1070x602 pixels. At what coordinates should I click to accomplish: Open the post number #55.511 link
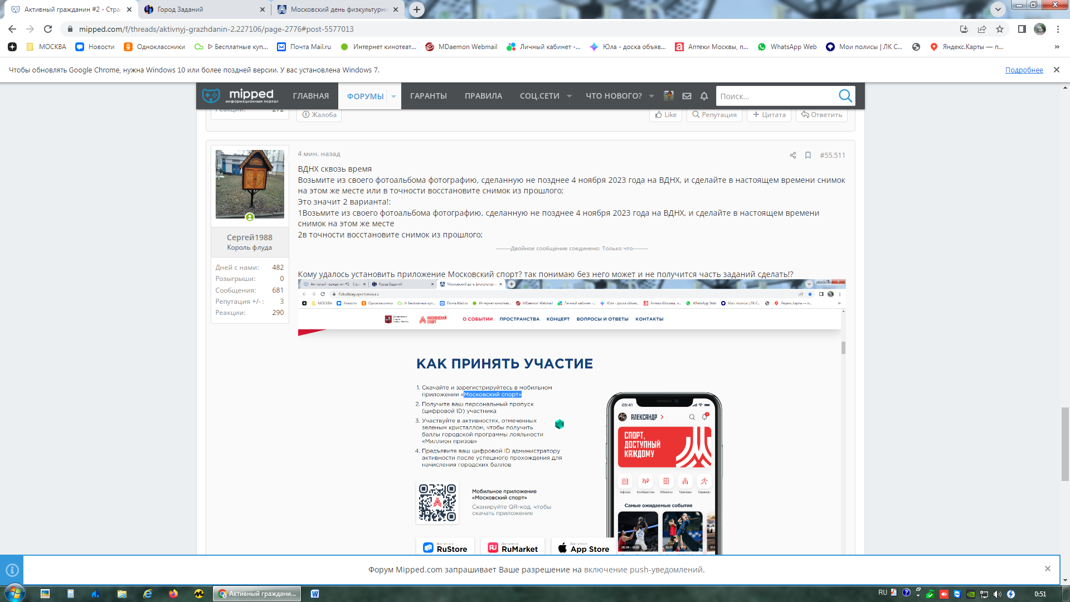pos(832,155)
